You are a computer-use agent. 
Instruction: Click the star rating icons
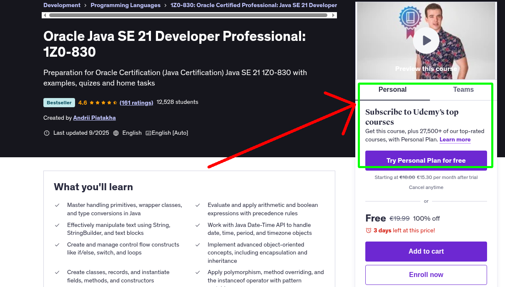click(103, 103)
